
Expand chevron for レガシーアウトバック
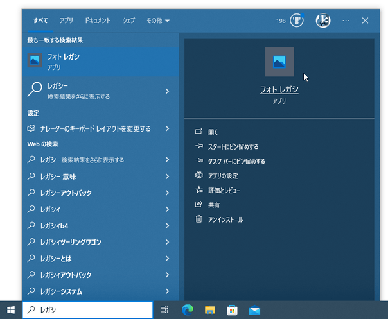tap(167, 193)
